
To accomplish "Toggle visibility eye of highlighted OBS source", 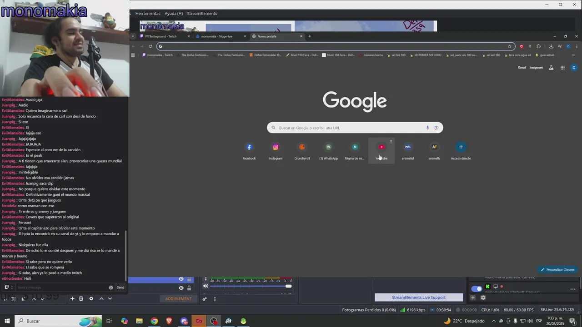I will 181,279.
